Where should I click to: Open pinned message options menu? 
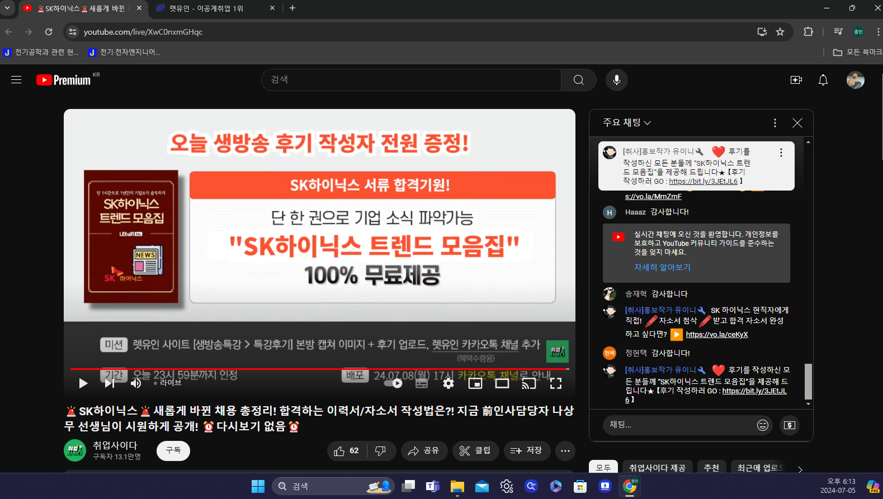tap(781, 153)
